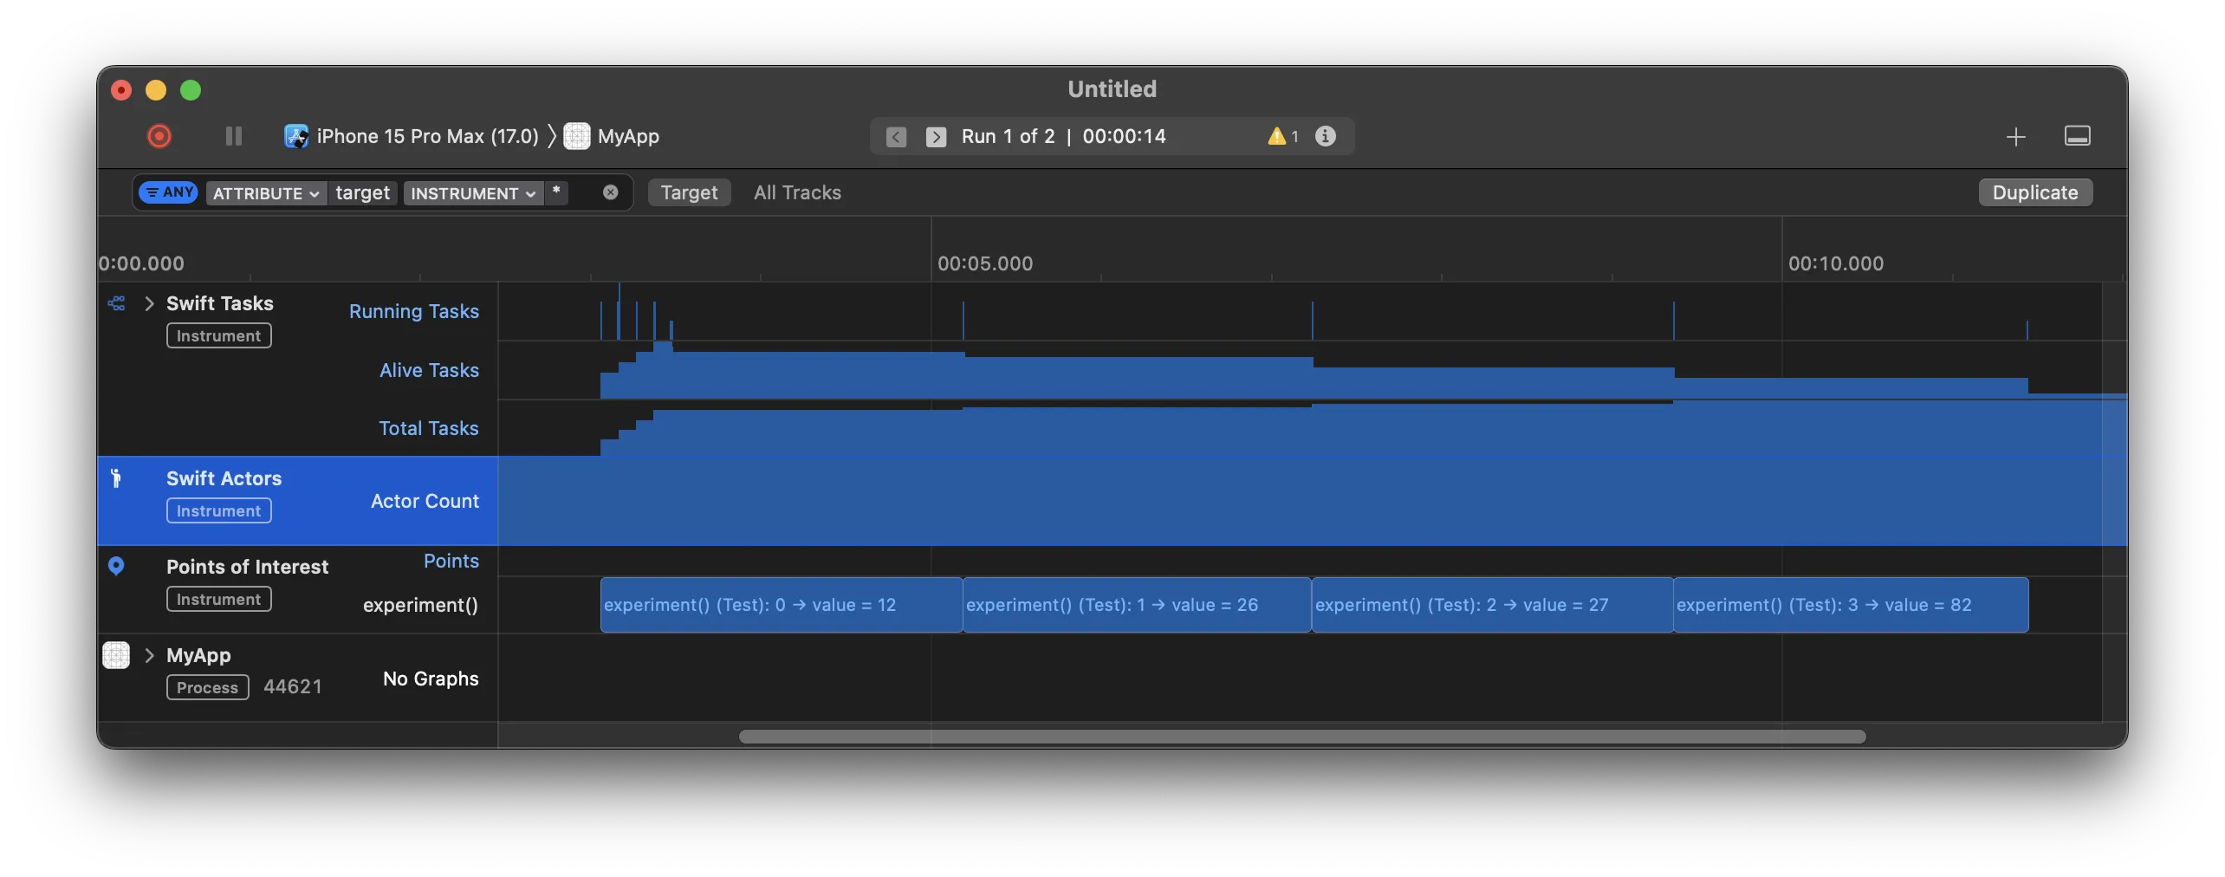The height and width of the screenshot is (877, 2225).
Task: Select interval experiment() Test 0 value 12
Action: [x=782, y=605]
